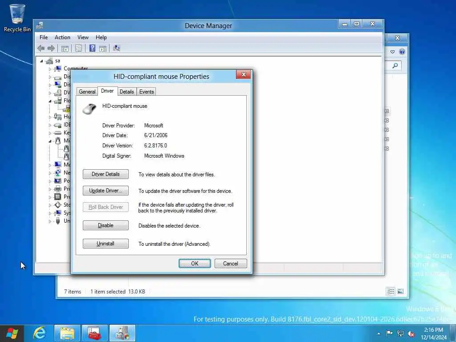Click the Forward arrow in Device Manager toolbar
Viewport: 456px width, 342px height.
pyautogui.click(x=51, y=48)
